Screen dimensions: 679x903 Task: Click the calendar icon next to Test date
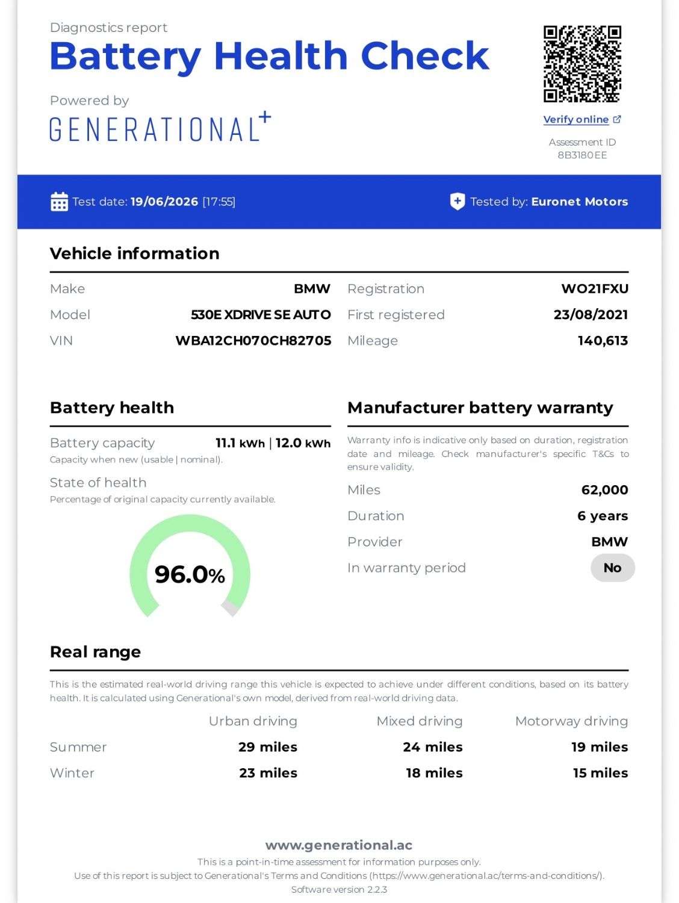point(59,202)
